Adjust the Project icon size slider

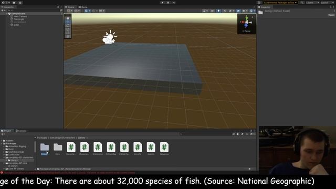pos(249,169)
